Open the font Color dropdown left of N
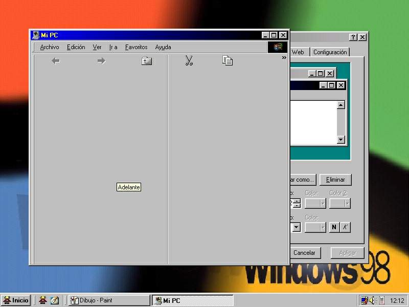Screen dimensions: 409x307 (x=315, y=227)
